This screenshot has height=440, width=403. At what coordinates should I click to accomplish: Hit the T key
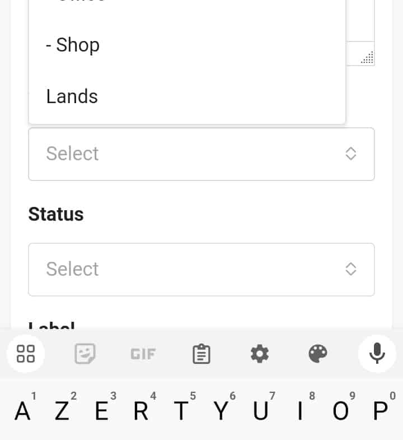click(x=181, y=411)
